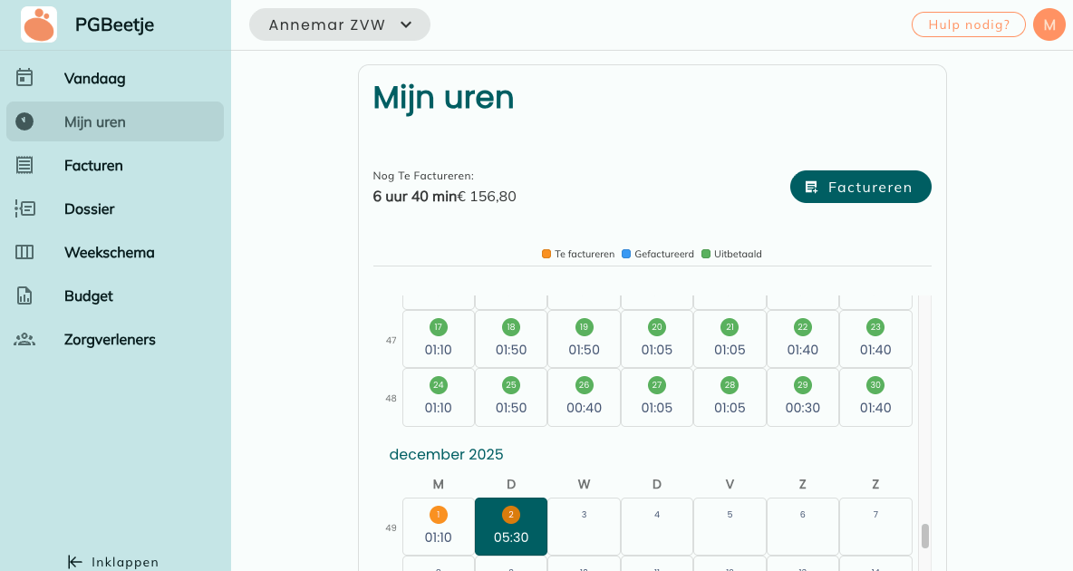Click the Dossier document icon
The height and width of the screenshot is (571, 1073).
click(x=24, y=208)
